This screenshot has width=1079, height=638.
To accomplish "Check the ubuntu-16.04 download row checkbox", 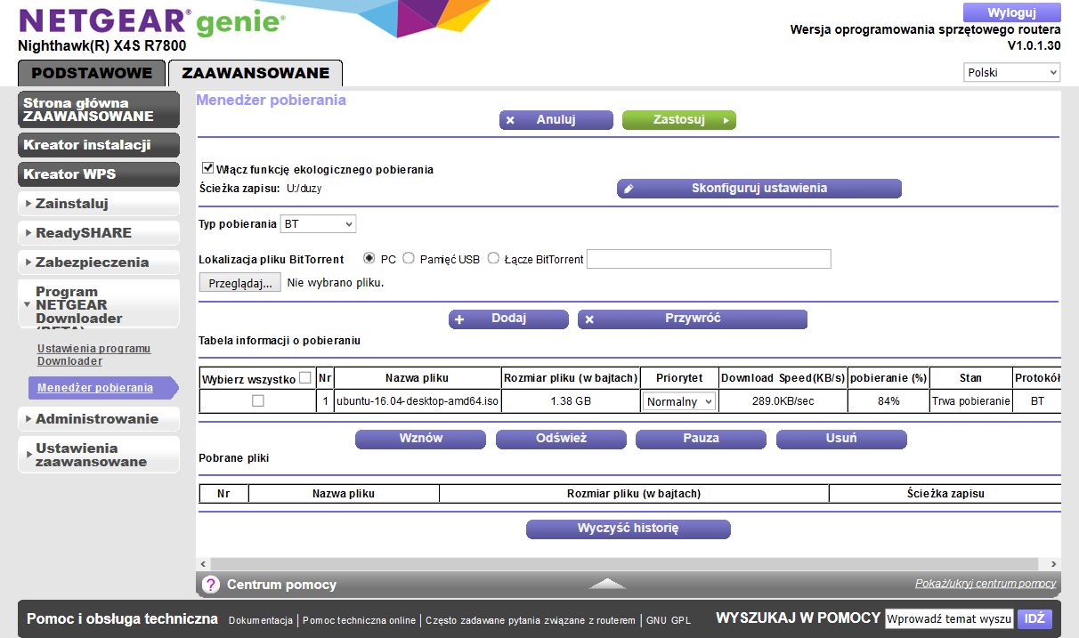I will pos(258,401).
